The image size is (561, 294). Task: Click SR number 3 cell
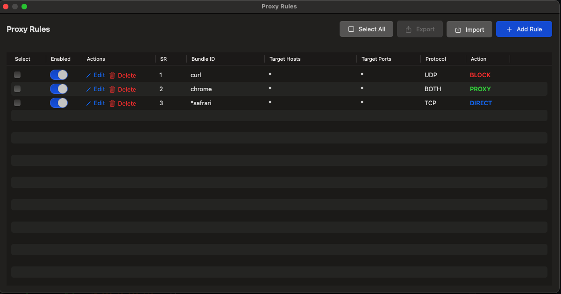click(x=161, y=103)
